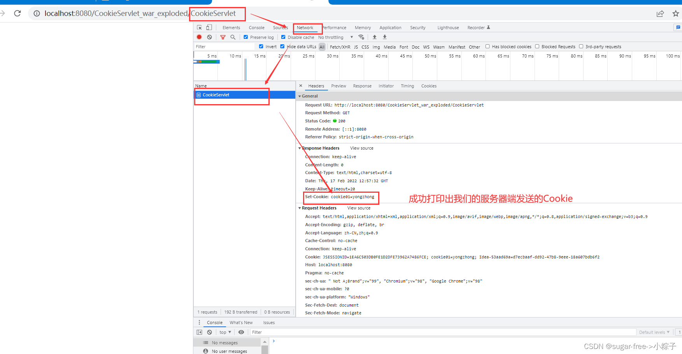Open the Sources panel tab
Image resolution: width=682 pixels, height=354 pixels.
280,28
